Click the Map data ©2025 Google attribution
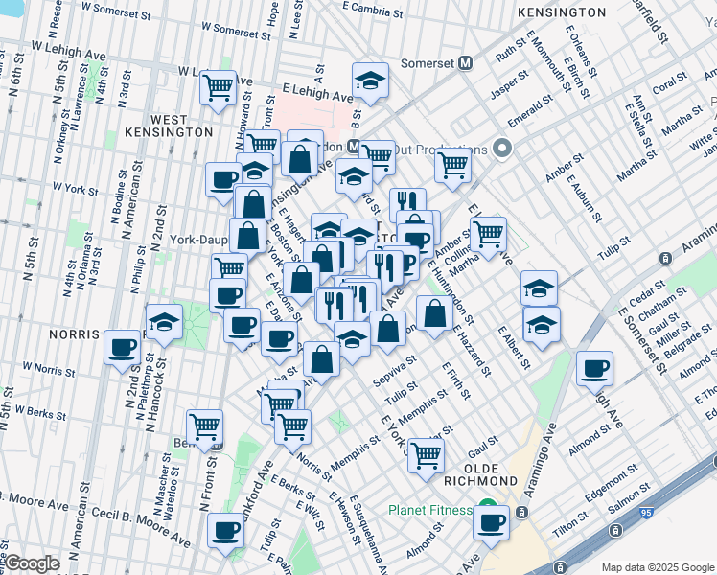 (658, 567)
